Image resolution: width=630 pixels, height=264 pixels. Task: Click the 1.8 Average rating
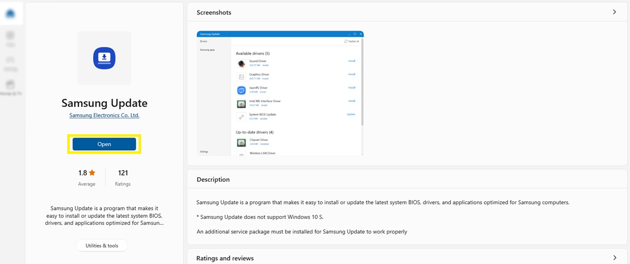[x=86, y=177]
